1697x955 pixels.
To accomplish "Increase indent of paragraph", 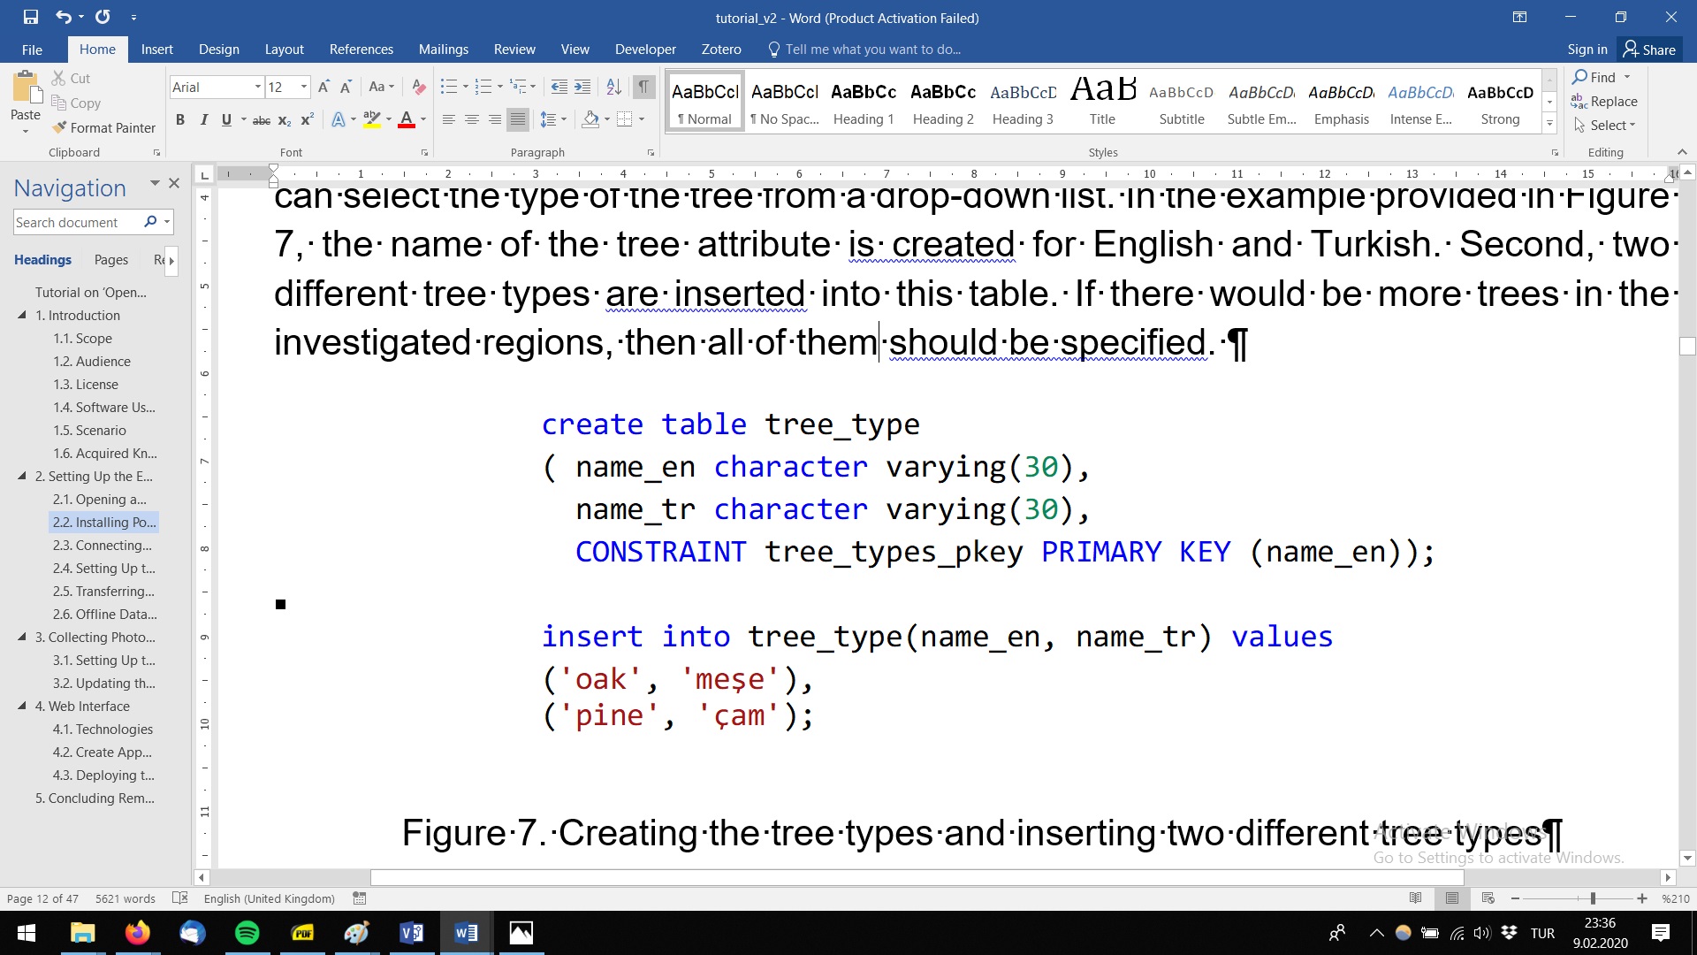I will [x=582, y=87].
